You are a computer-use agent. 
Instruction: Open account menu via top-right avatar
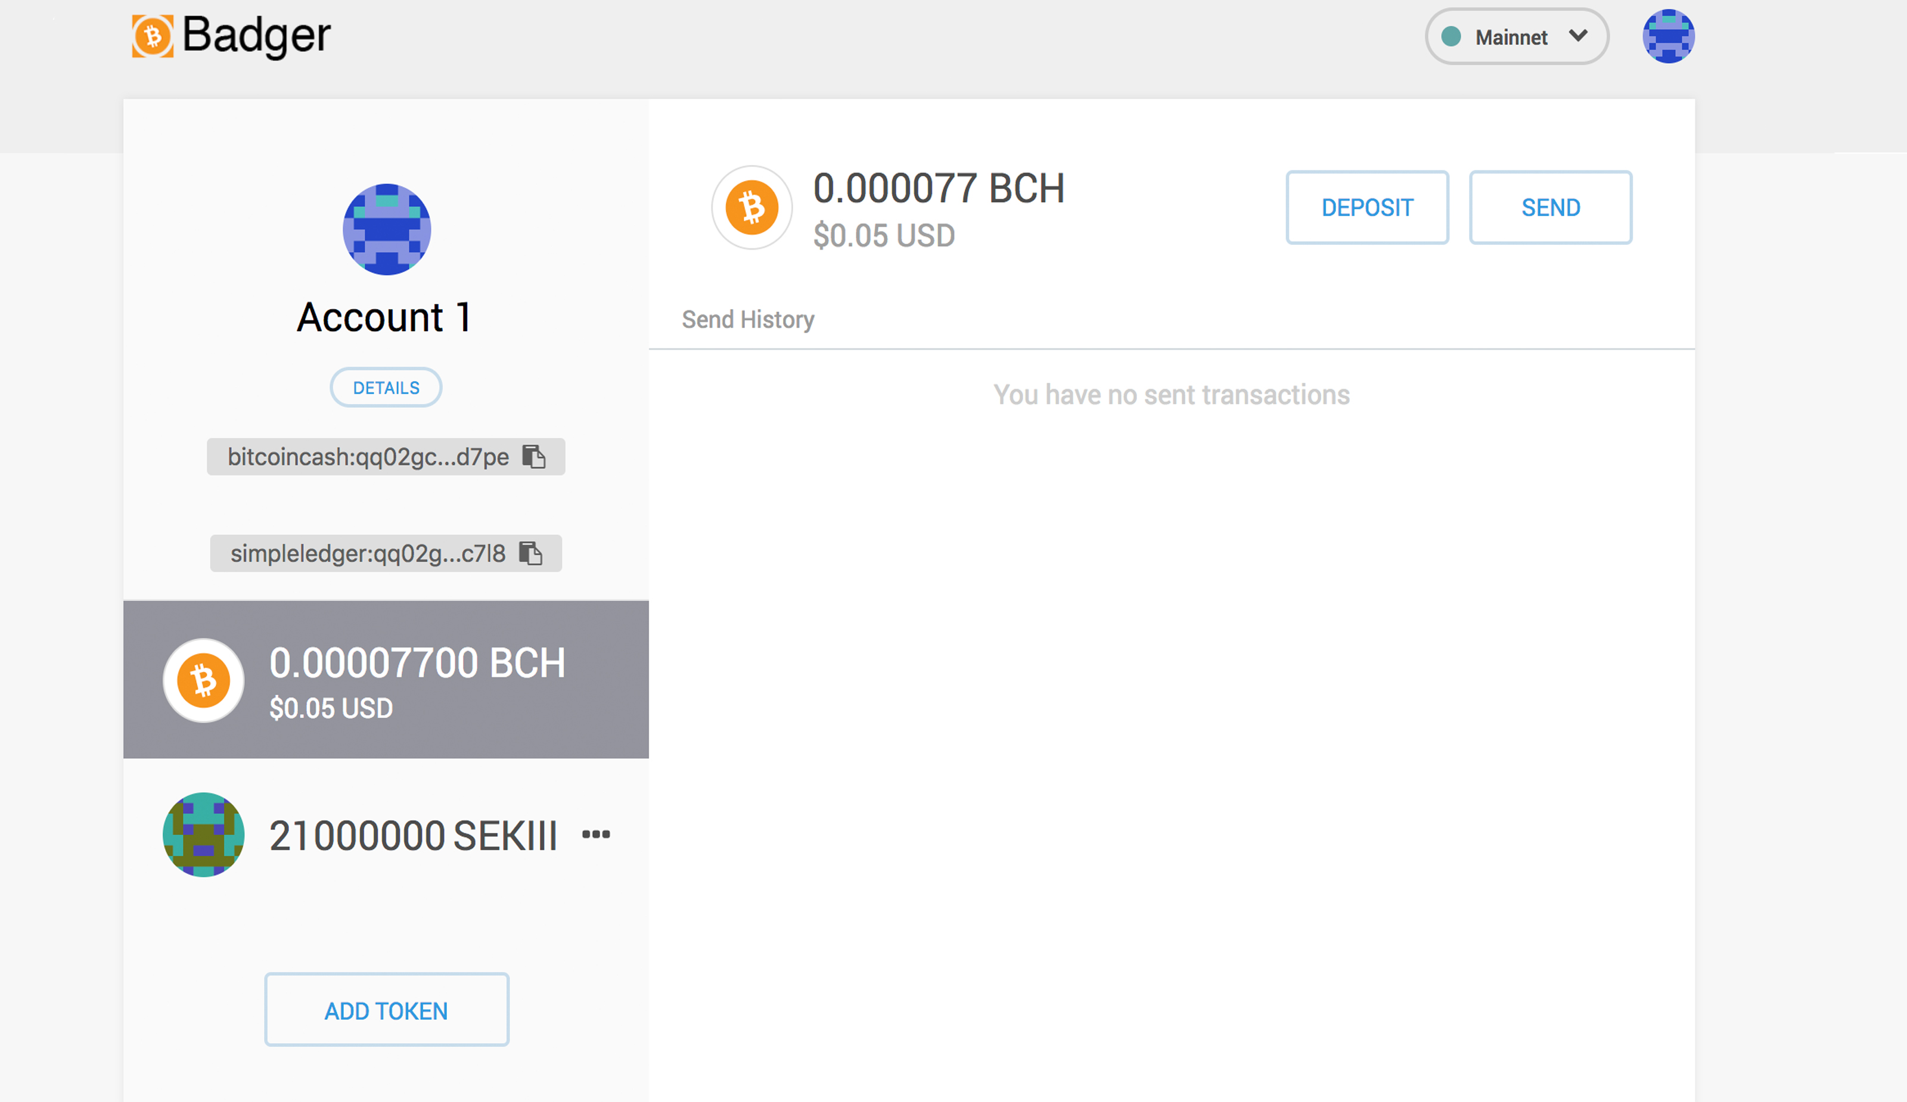point(1668,36)
